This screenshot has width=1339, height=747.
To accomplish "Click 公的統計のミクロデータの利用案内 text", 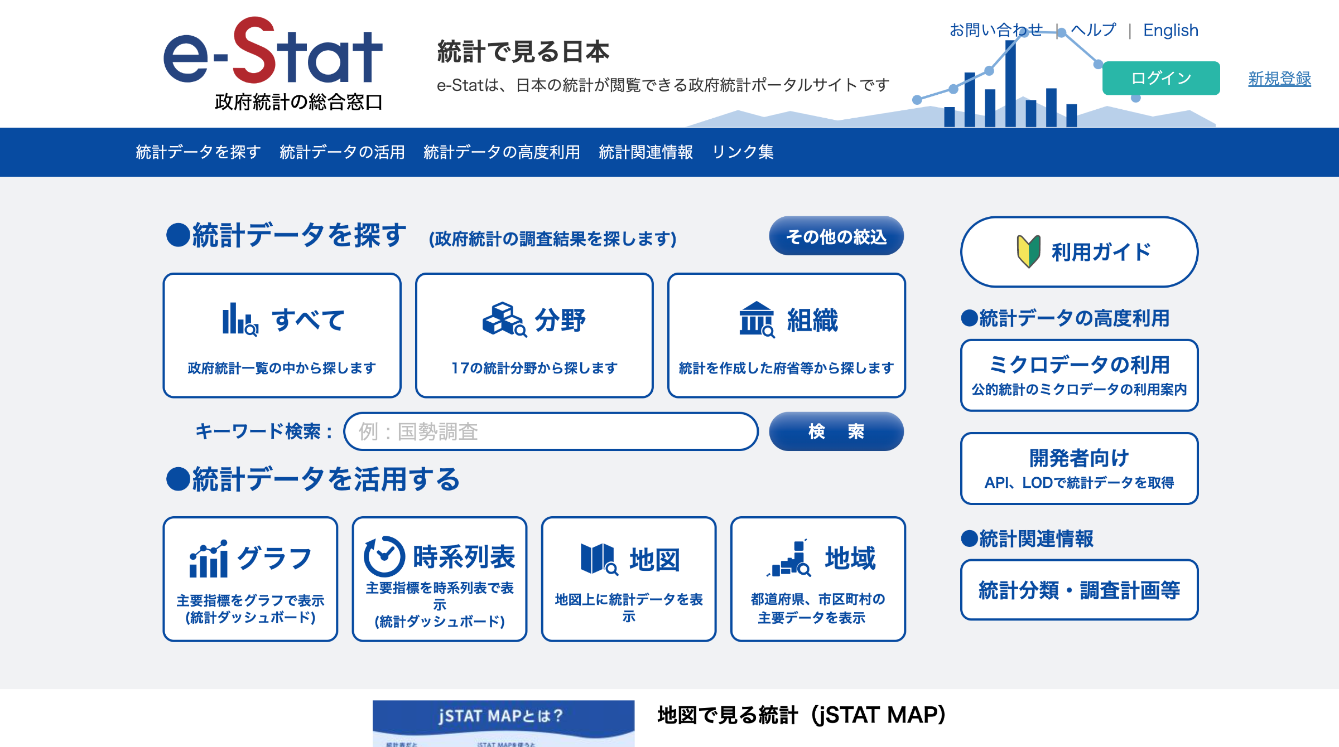I will 1079,390.
